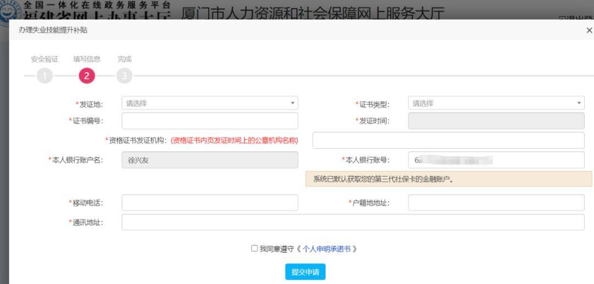594x284 pixels.
Task: Focus the 移动电话 input field
Action: pos(210,203)
